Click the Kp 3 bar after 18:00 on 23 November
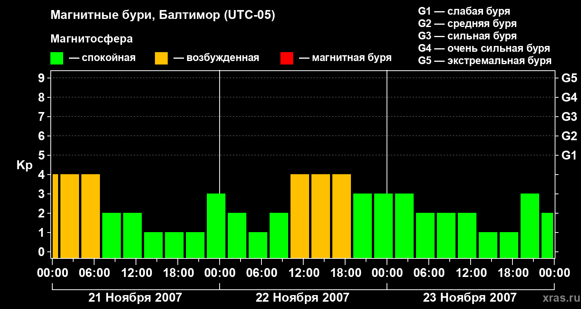 (x=530, y=226)
